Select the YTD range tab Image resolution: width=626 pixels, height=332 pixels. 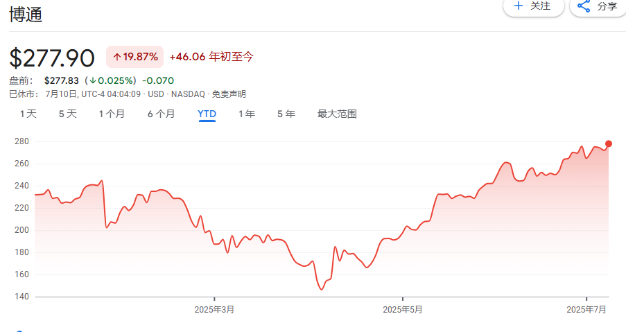(x=207, y=114)
